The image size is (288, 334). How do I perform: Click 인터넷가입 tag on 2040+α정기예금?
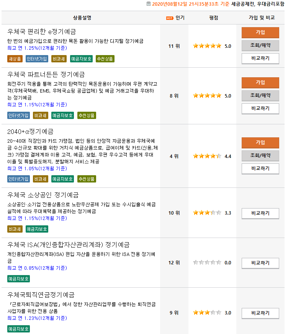point(18,179)
